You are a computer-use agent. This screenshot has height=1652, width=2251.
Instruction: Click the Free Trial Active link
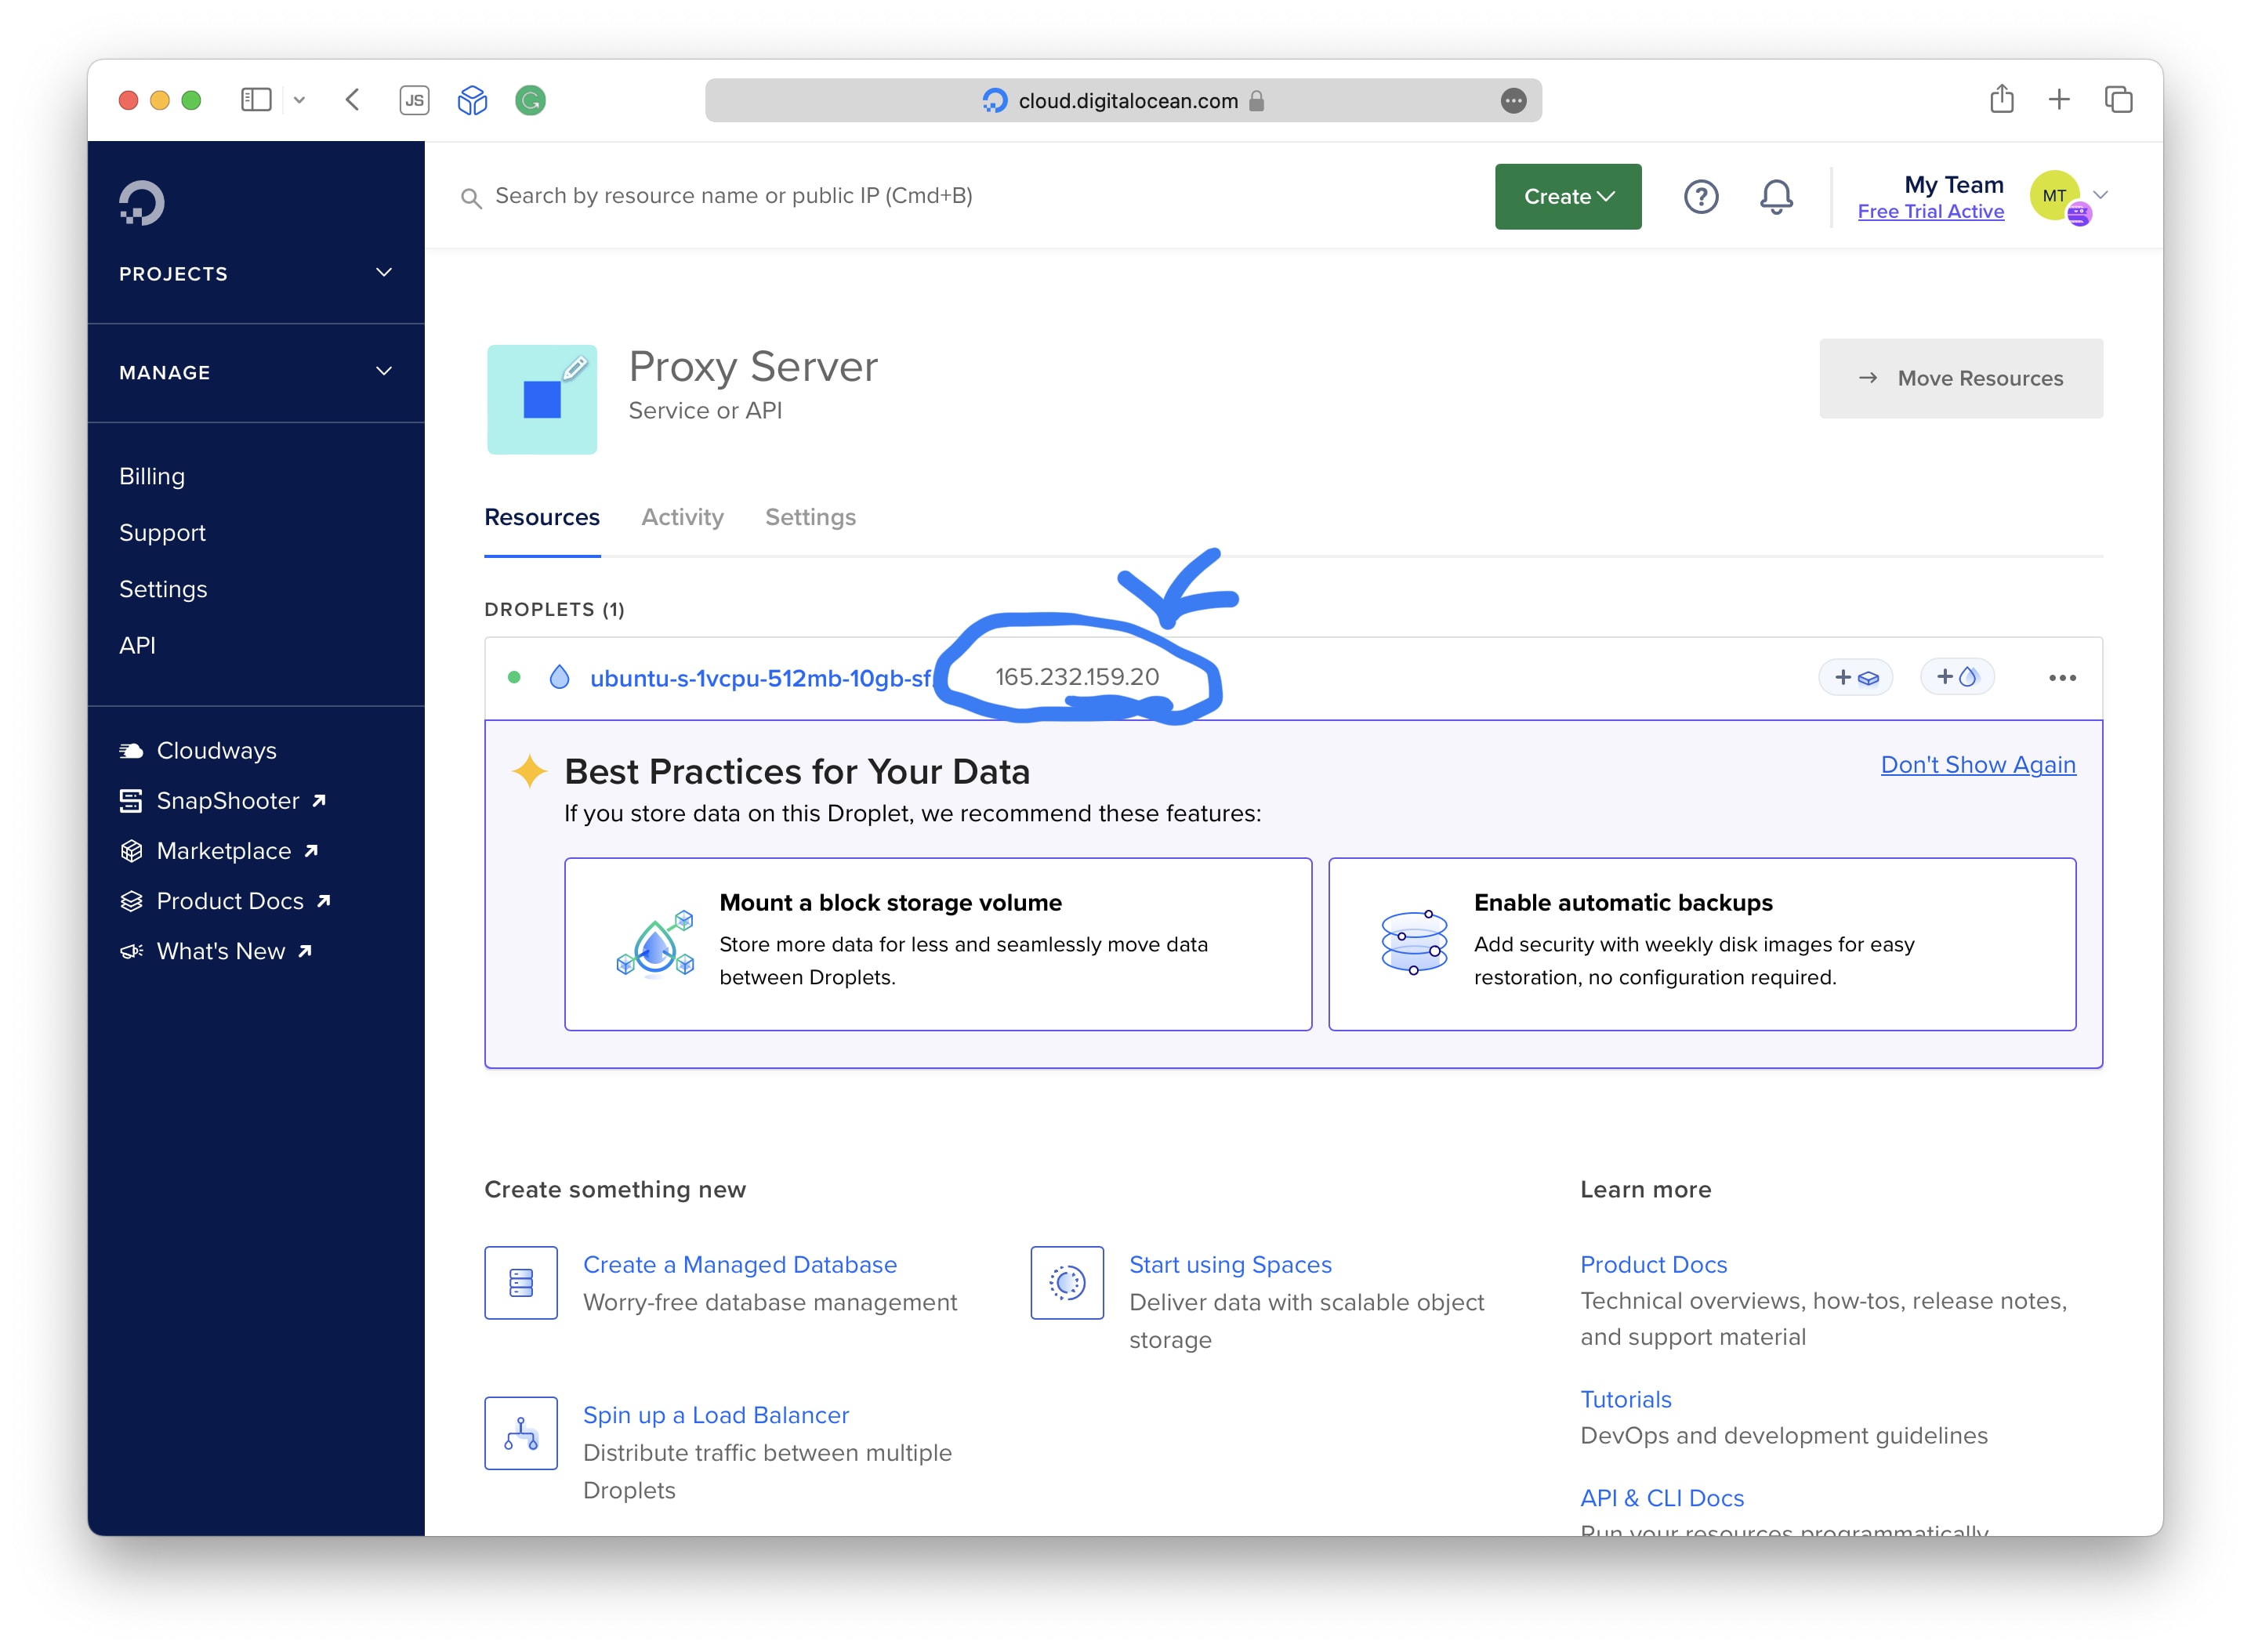[x=1930, y=211]
